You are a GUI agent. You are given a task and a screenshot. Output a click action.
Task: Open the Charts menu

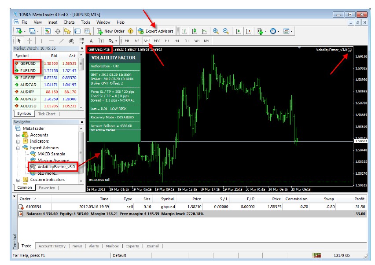69,22
